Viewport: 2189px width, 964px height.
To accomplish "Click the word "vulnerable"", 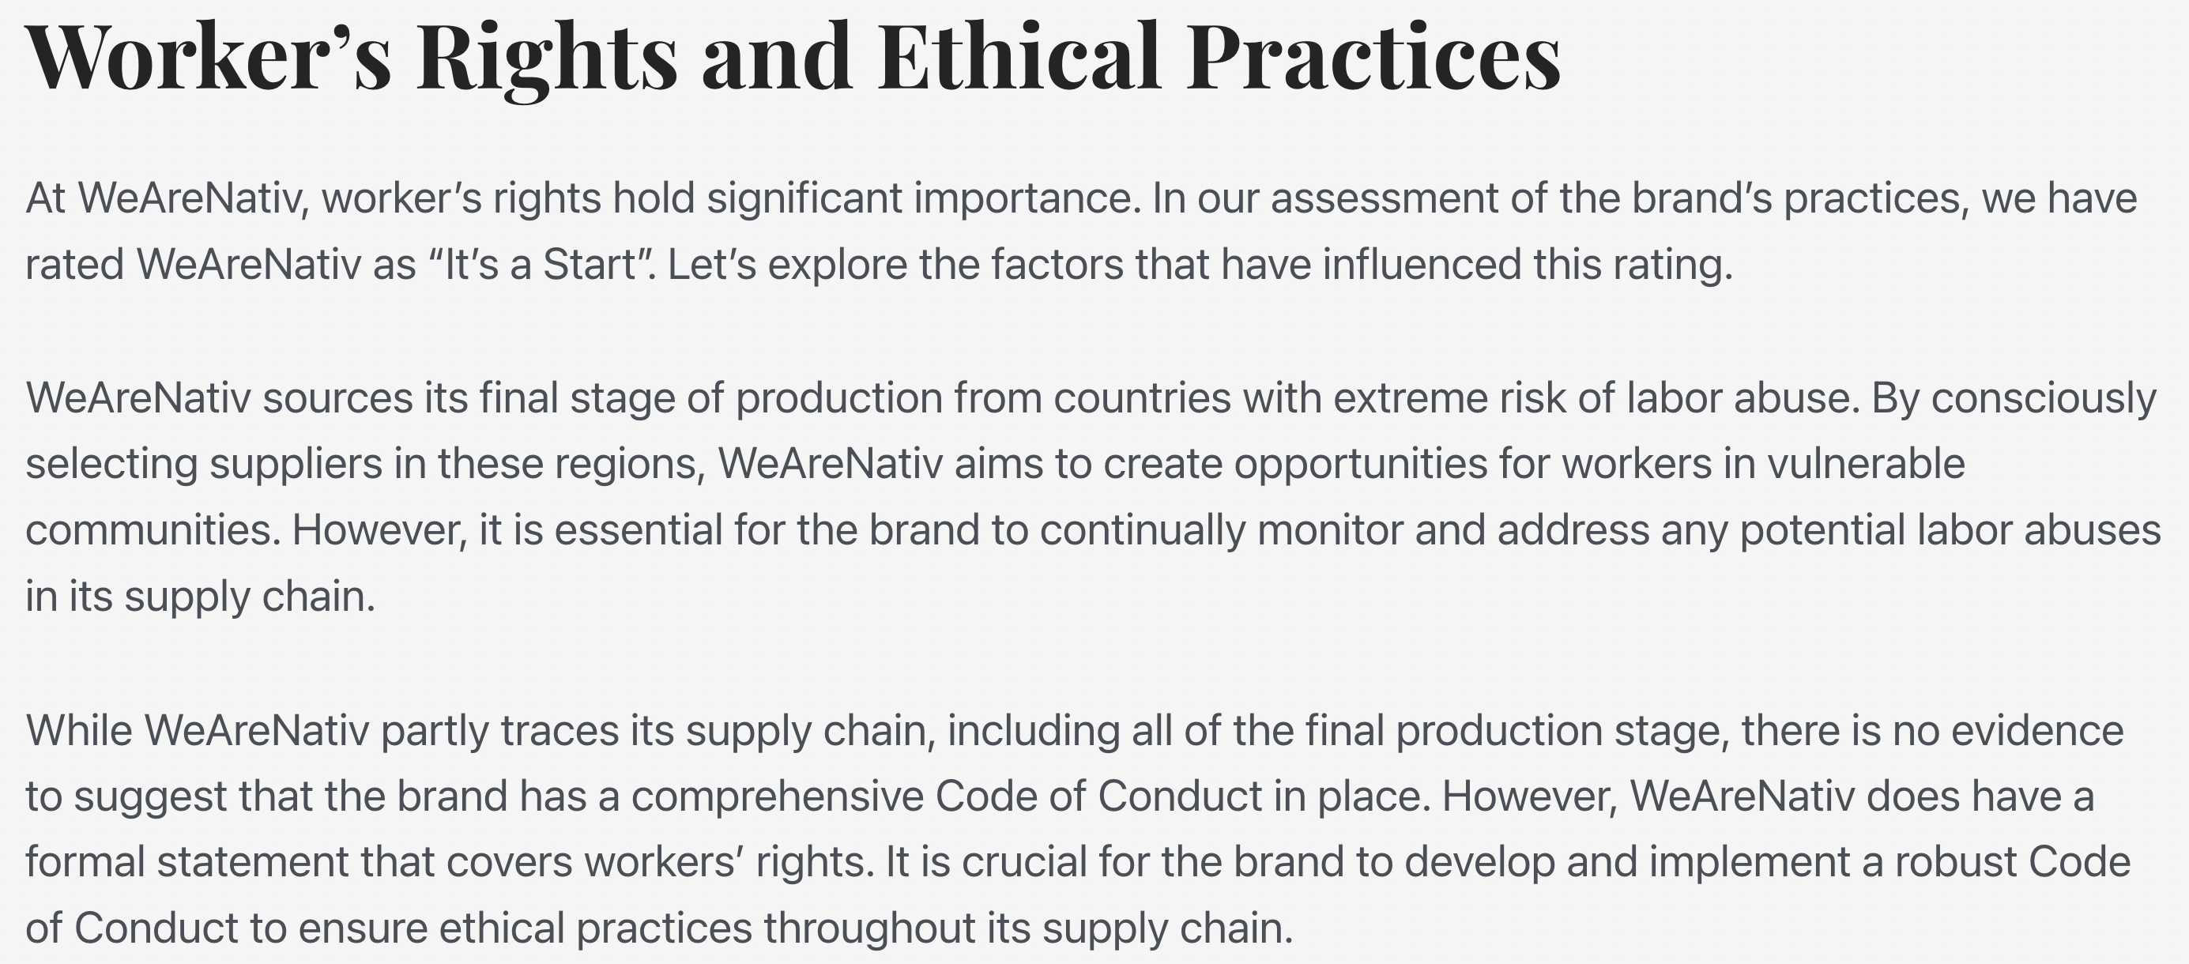I will click(x=1865, y=465).
